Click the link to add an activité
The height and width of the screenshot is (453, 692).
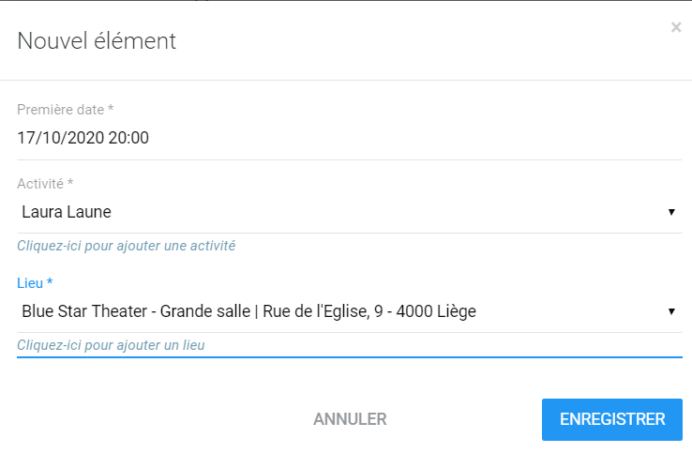(127, 246)
